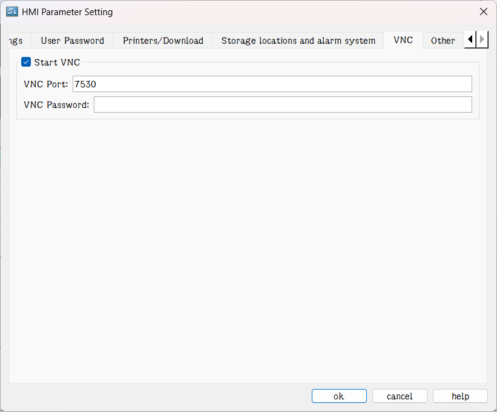Open the partially hidden leftmost tab
Screen dimensions: 497x412
coord(15,41)
